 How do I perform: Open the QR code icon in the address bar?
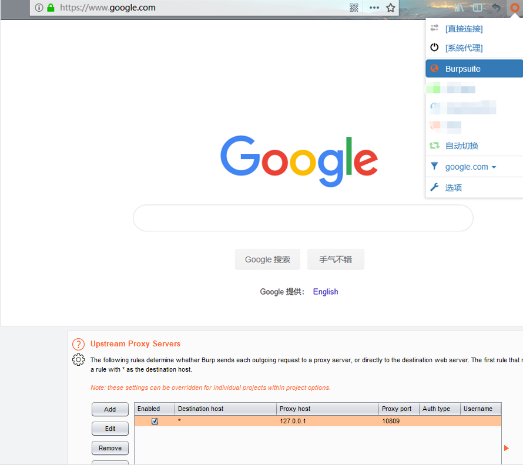[354, 8]
